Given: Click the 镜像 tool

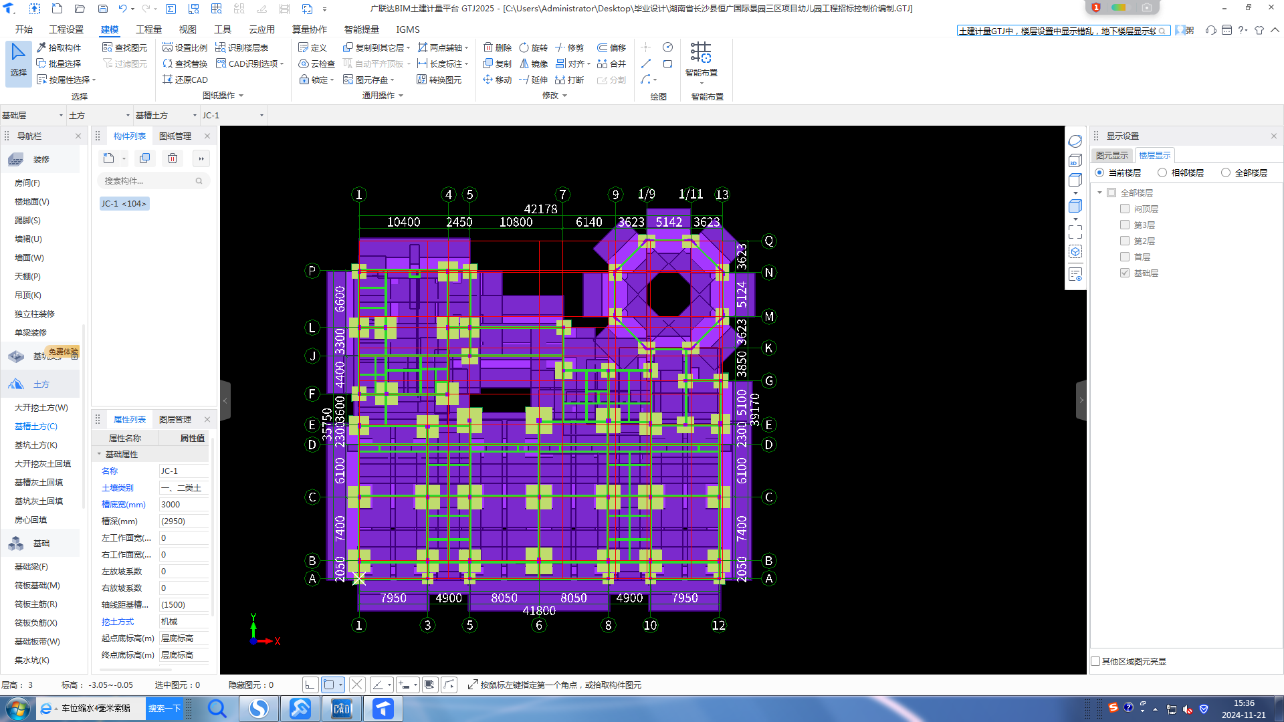Looking at the screenshot, I should 534,64.
